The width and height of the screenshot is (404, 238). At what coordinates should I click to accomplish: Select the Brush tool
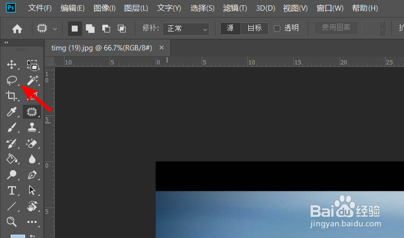tap(12, 127)
